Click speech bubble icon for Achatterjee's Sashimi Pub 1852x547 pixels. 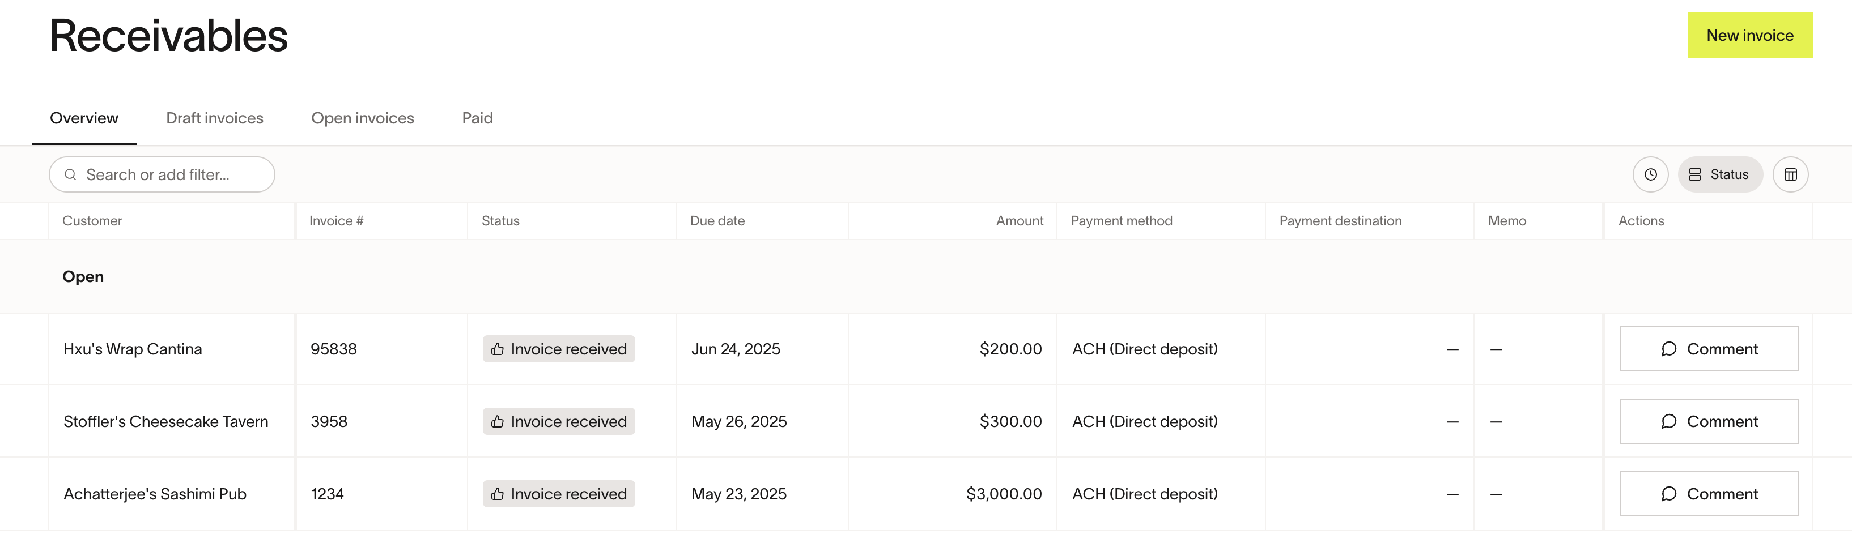point(1668,494)
